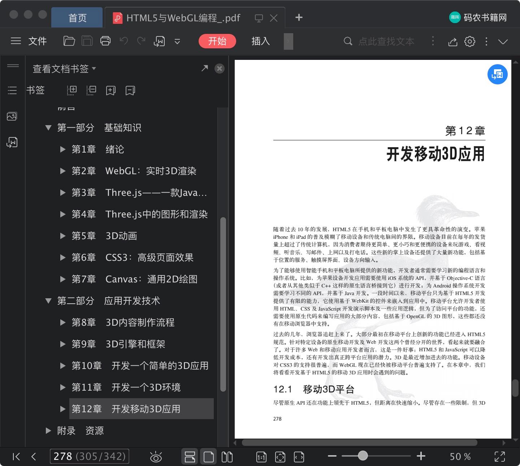This screenshot has height=466, width=520.
Task: Go to 第3章 Three.js bookmark
Action: click(x=139, y=193)
